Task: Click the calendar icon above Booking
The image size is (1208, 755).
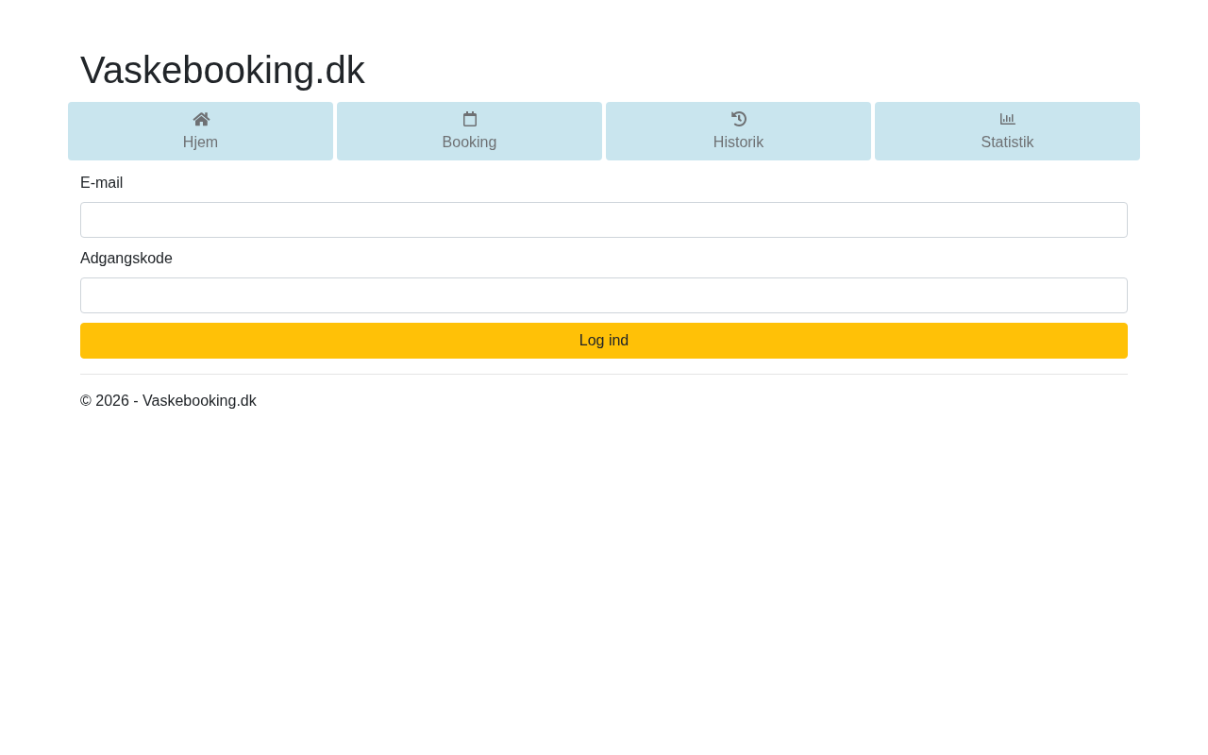Action: tap(470, 119)
